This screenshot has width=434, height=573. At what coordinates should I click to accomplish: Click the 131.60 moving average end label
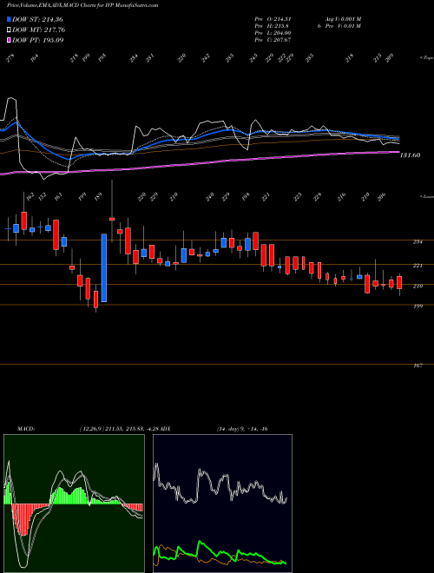[410, 155]
